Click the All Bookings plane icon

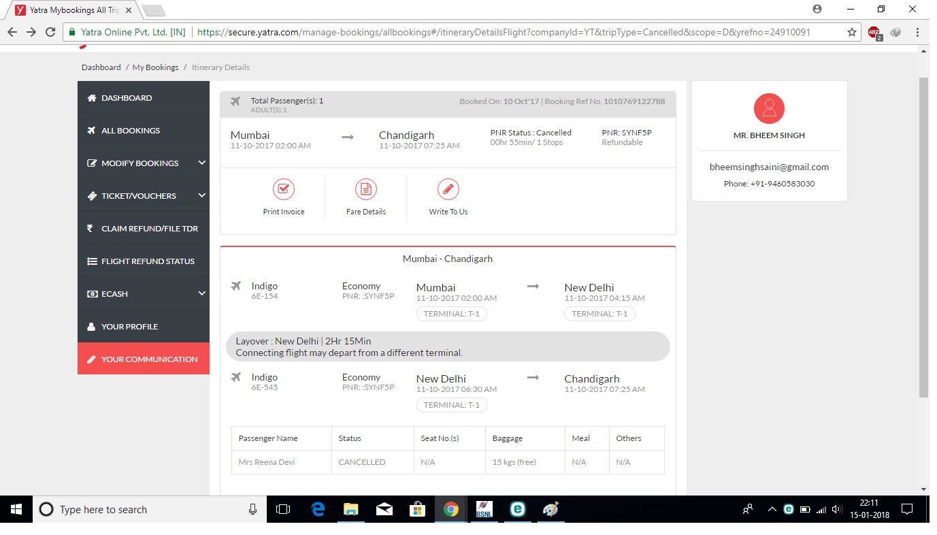point(91,131)
